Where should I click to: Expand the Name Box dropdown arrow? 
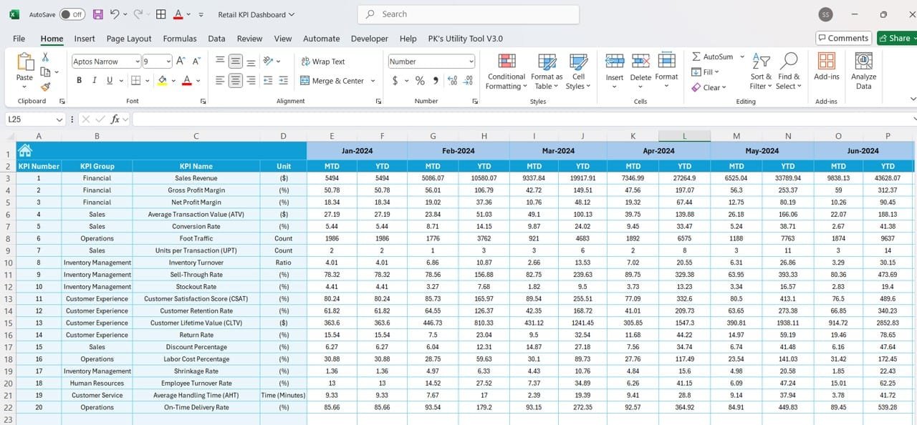[x=59, y=119]
